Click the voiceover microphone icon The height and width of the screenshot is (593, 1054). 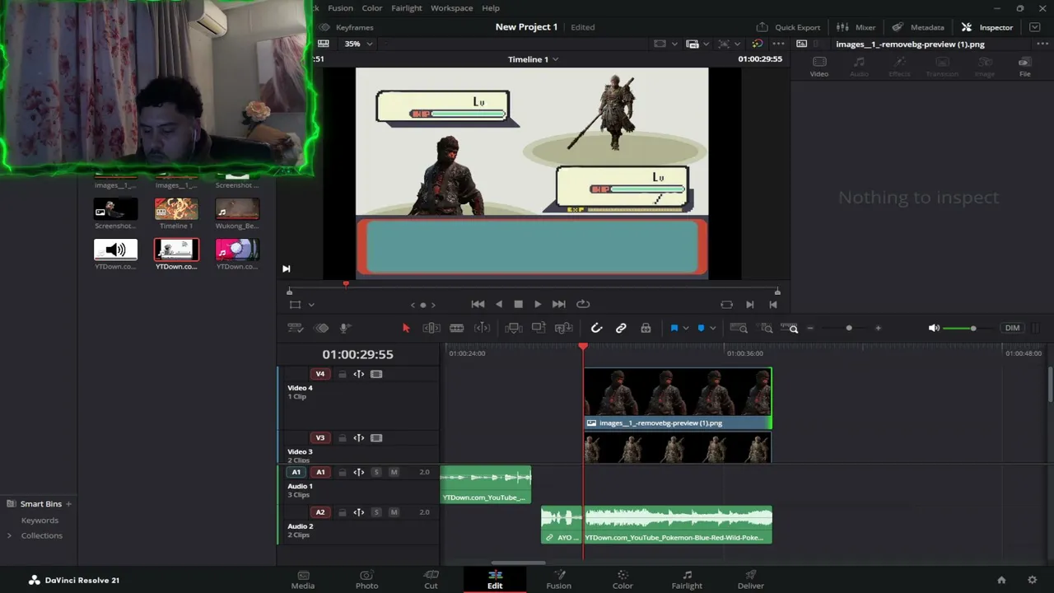[346, 328]
